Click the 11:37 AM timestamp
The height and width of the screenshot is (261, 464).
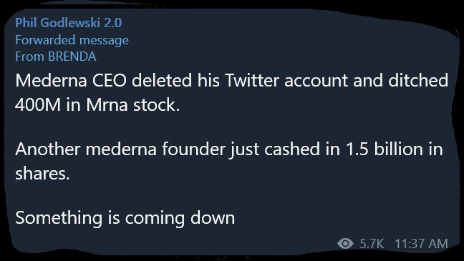[421, 244]
